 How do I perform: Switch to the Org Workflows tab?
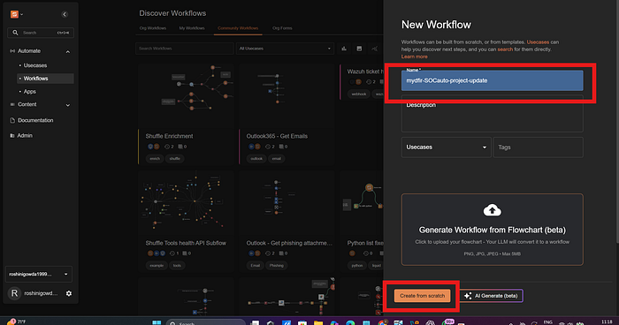coord(153,28)
